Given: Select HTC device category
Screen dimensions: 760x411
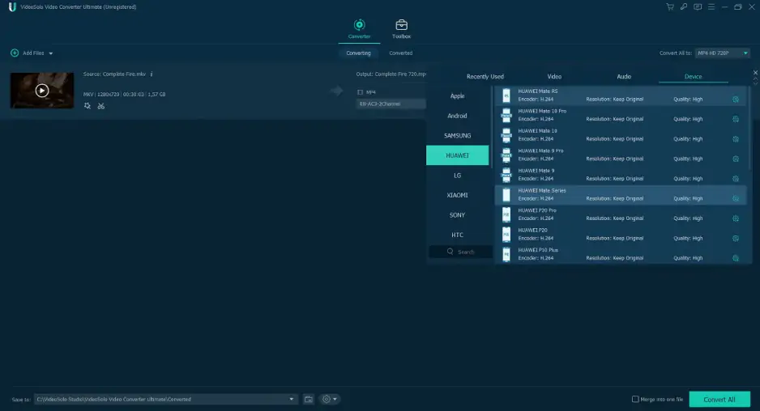Looking at the screenshot, I should [458, 235].
